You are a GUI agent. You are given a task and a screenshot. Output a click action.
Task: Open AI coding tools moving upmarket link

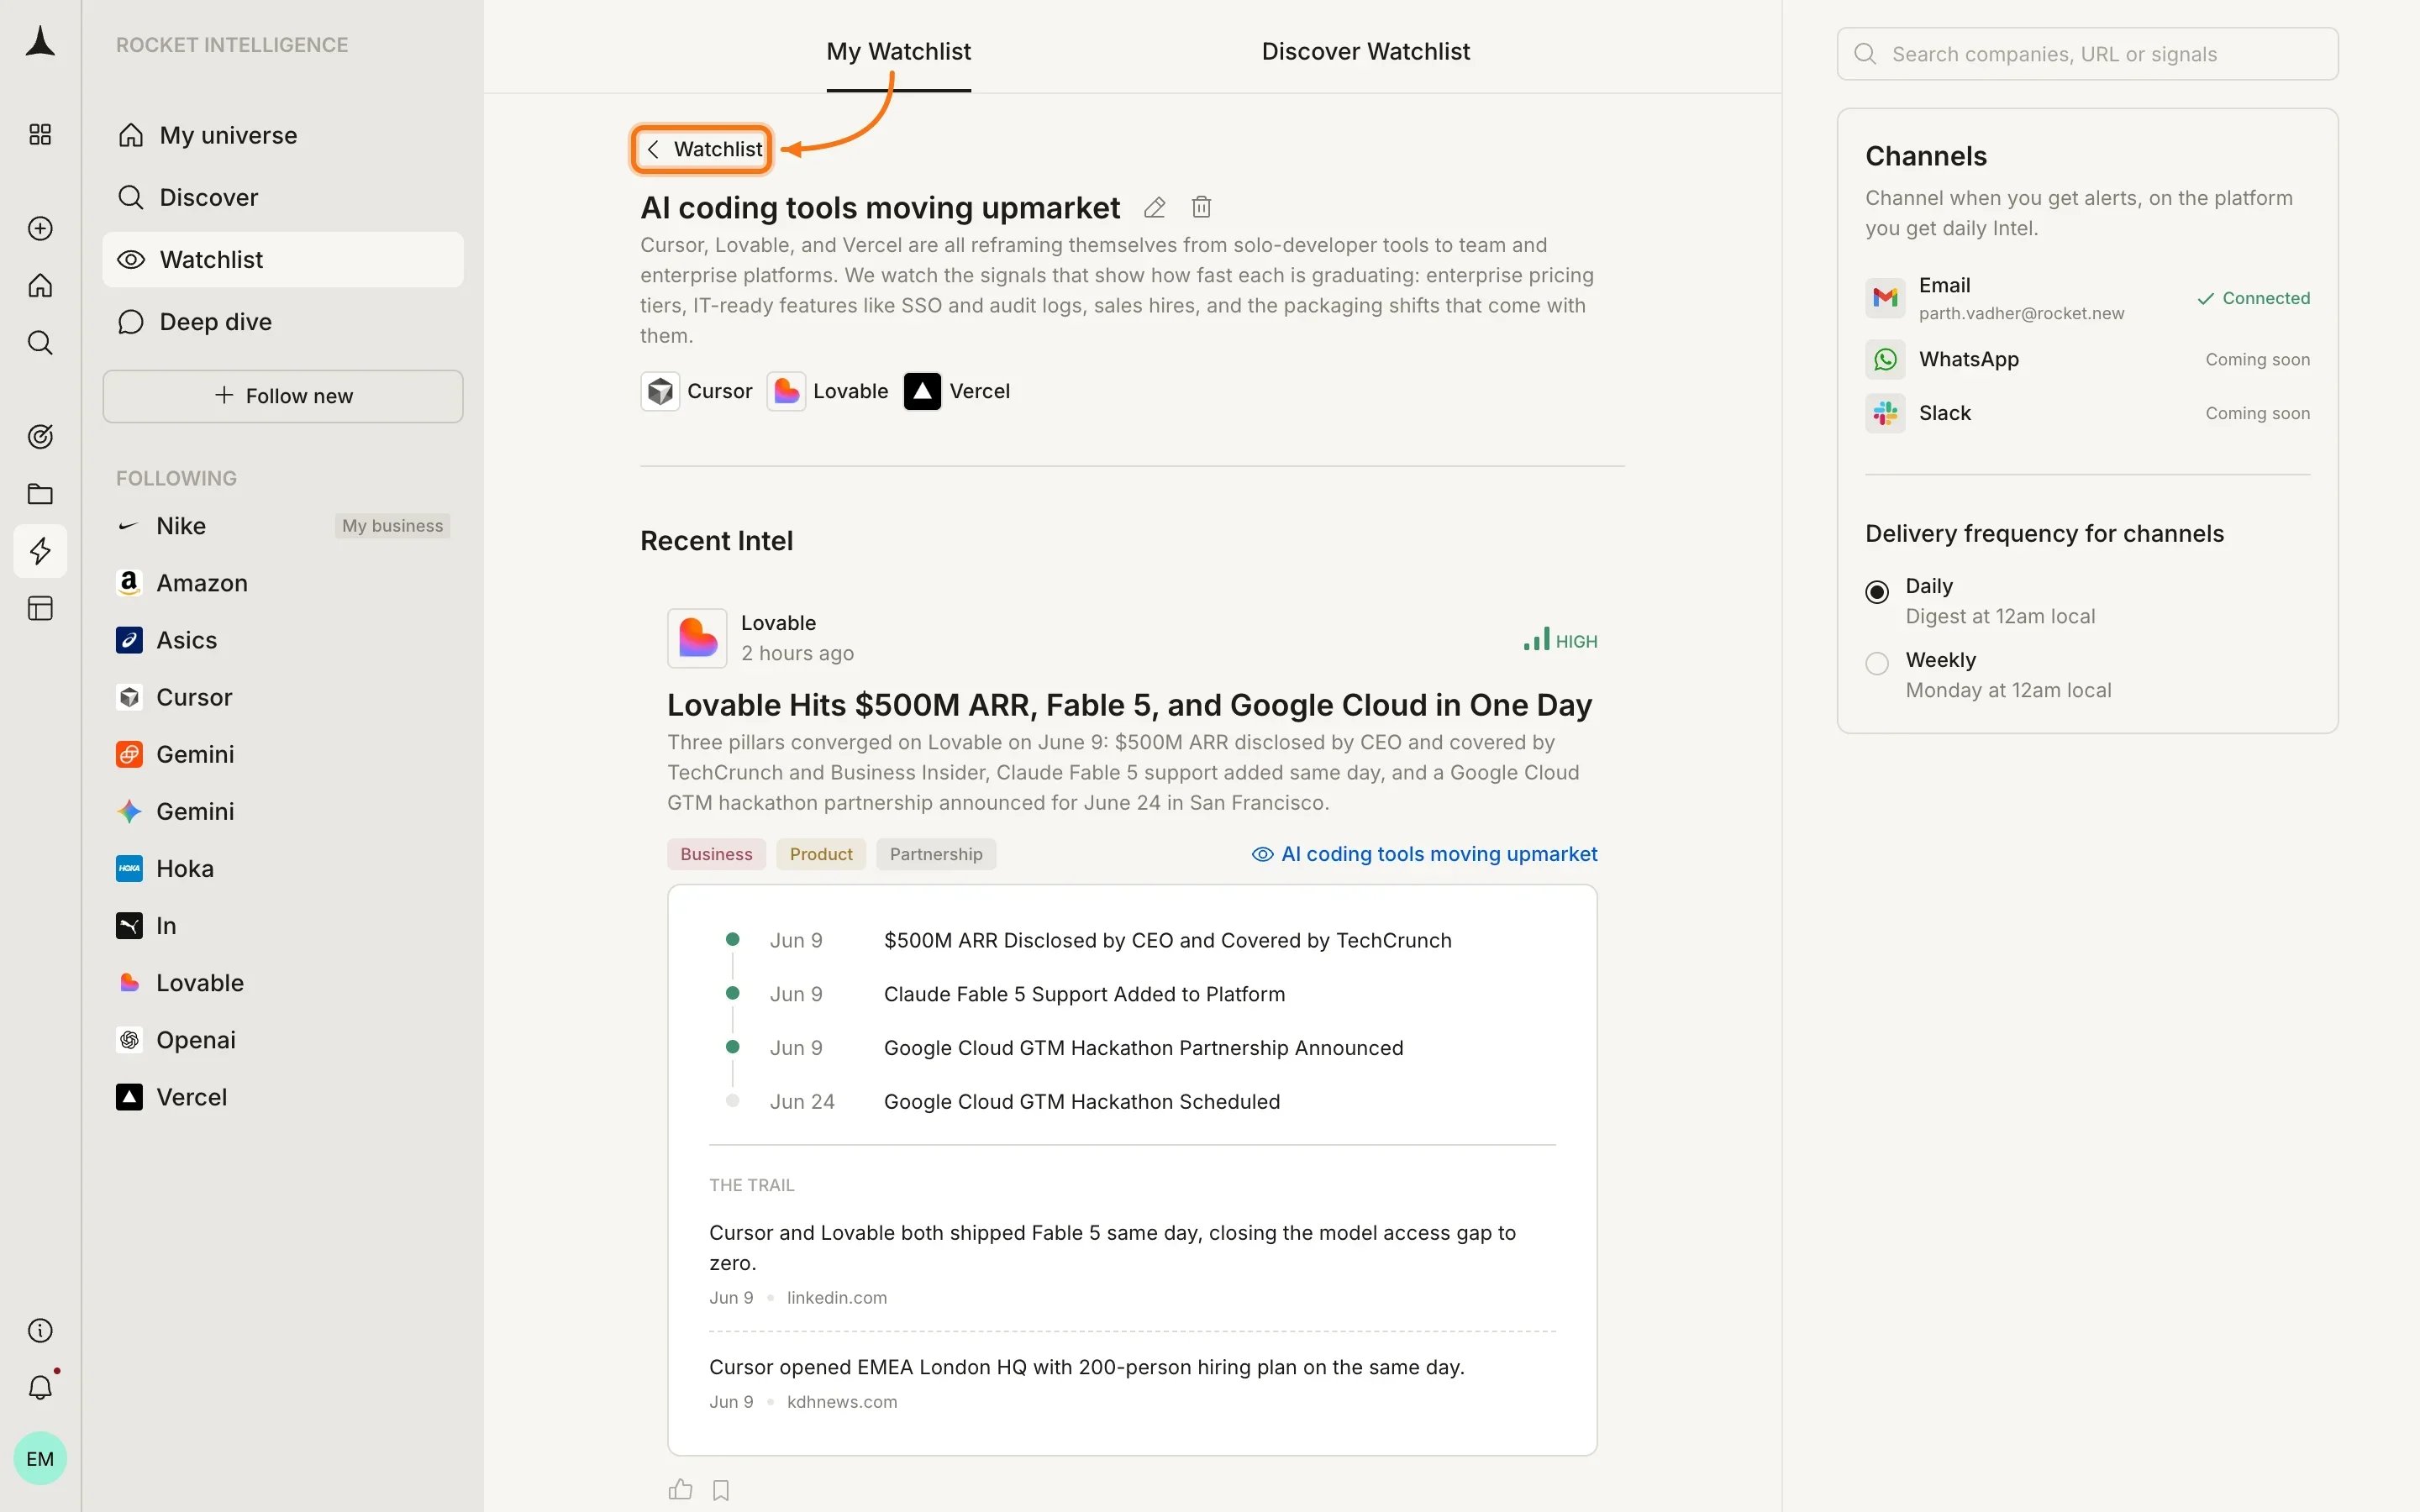click(x=1424, y=854)
